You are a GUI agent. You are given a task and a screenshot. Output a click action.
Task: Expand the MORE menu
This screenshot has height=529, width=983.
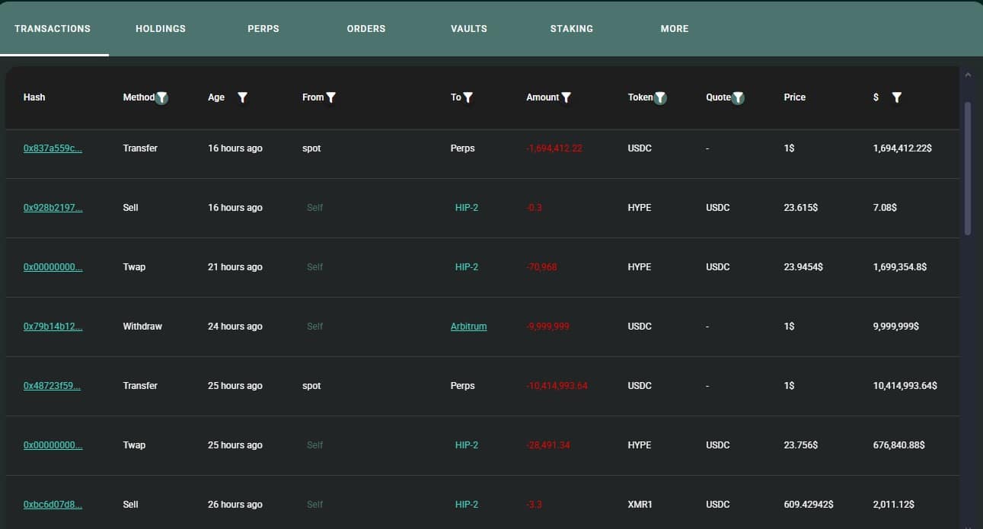coord(674,28)
